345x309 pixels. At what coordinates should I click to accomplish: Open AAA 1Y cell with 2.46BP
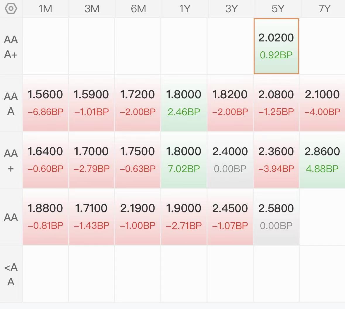(x=184, y=103)
